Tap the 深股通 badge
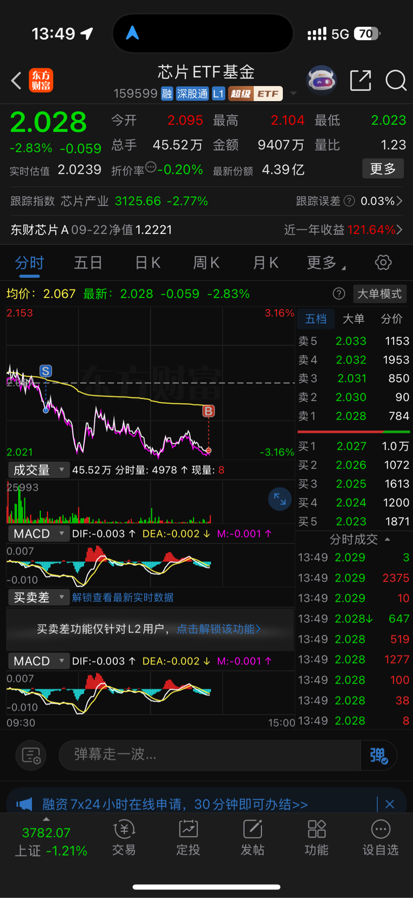 (193, 94)
